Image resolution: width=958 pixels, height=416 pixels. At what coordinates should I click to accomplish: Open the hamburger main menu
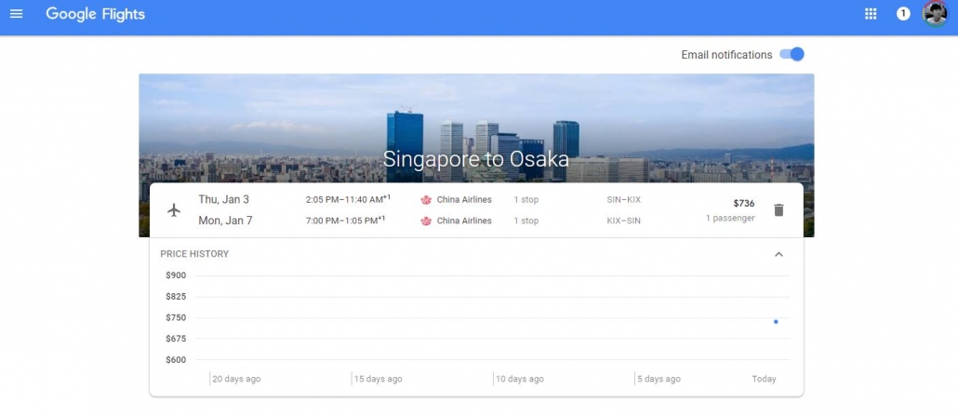[17, 13]
